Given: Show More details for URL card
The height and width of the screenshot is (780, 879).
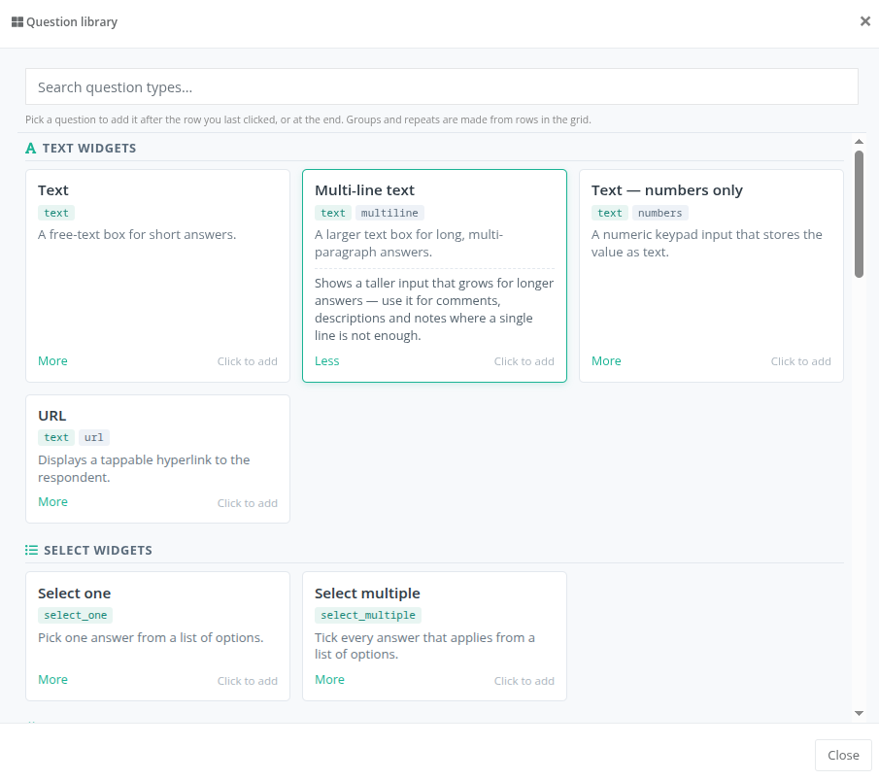Looking at the screenshot, I should point(52,501).
